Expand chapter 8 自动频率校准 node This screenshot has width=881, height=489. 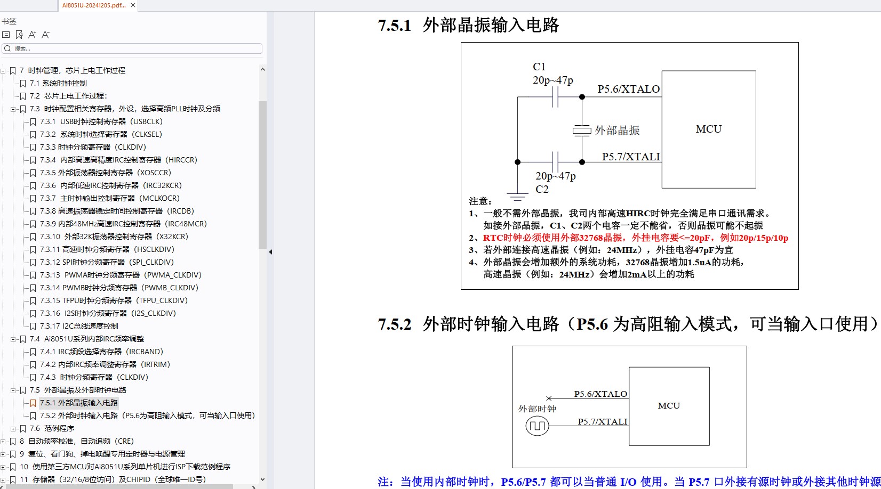3,441
